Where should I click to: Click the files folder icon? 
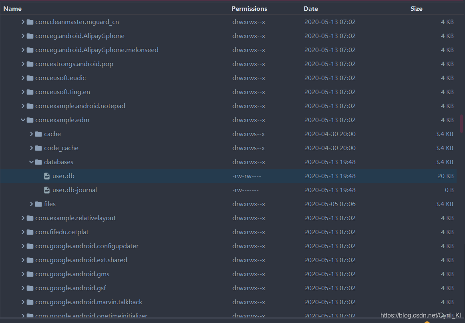tap(38, 204)
